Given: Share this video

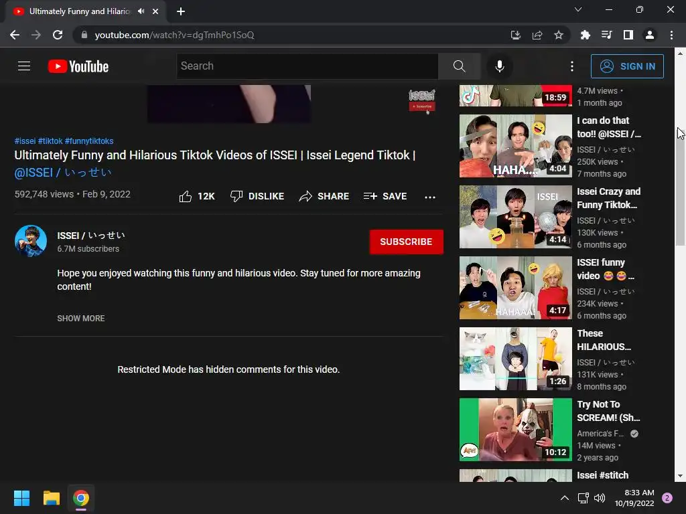Looking at the screenshot, I should coord(324,196).
